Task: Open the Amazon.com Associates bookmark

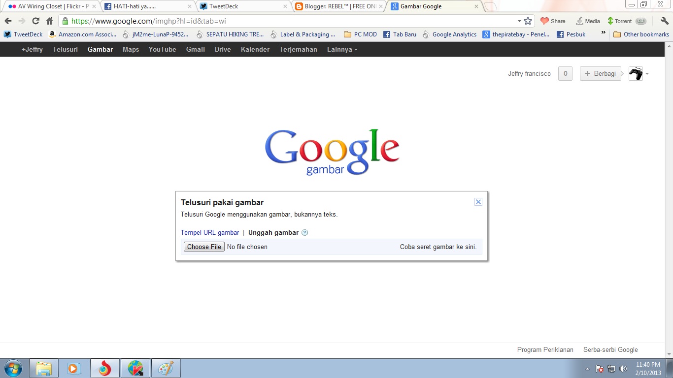Action: coord(82,34)
